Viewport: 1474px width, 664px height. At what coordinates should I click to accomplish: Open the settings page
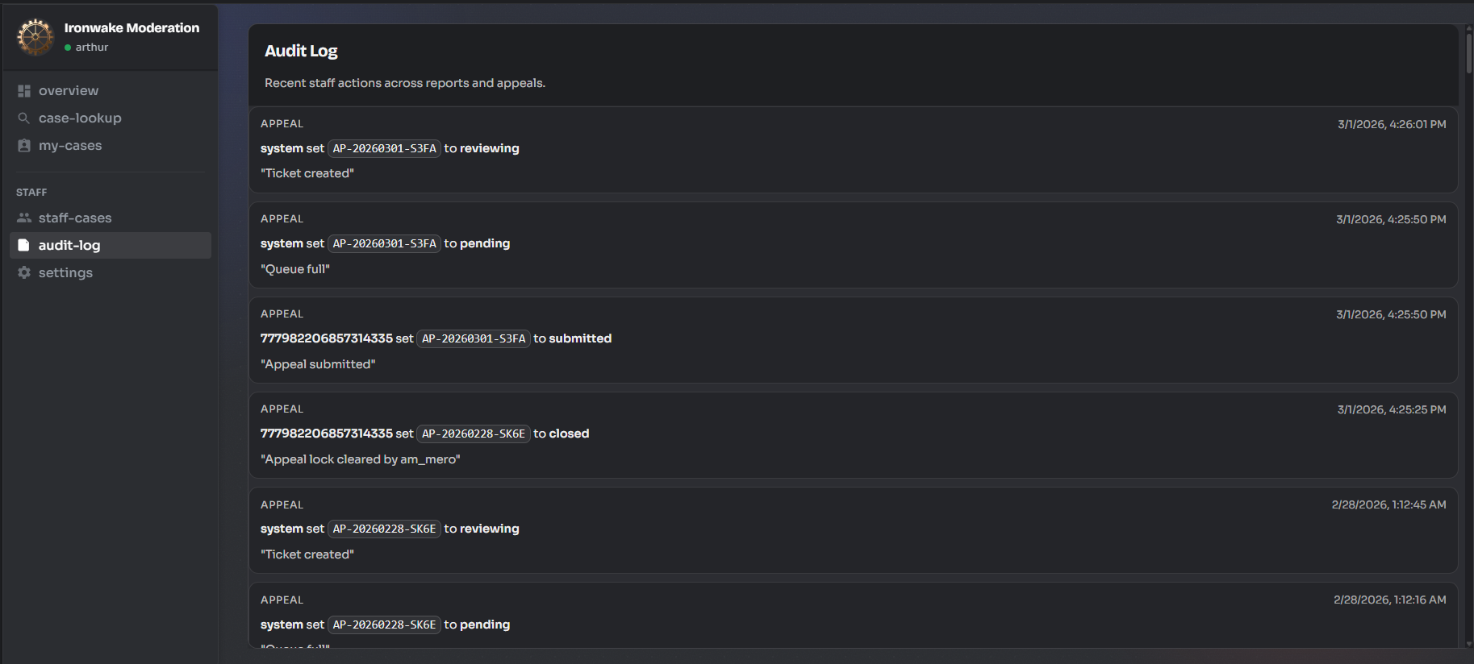(x=65, y=273)
